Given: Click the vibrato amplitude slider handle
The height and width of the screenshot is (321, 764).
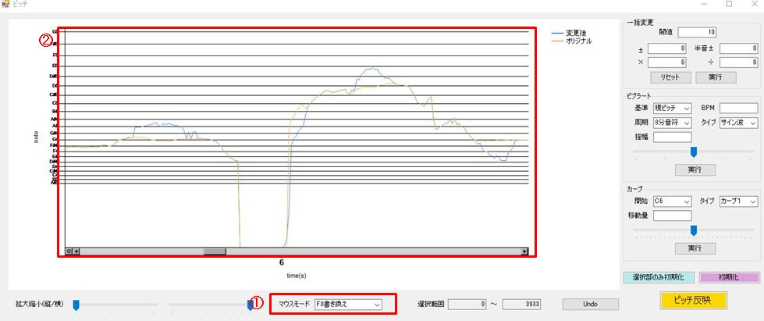Looking at the screenshot, I should point(694,152).
